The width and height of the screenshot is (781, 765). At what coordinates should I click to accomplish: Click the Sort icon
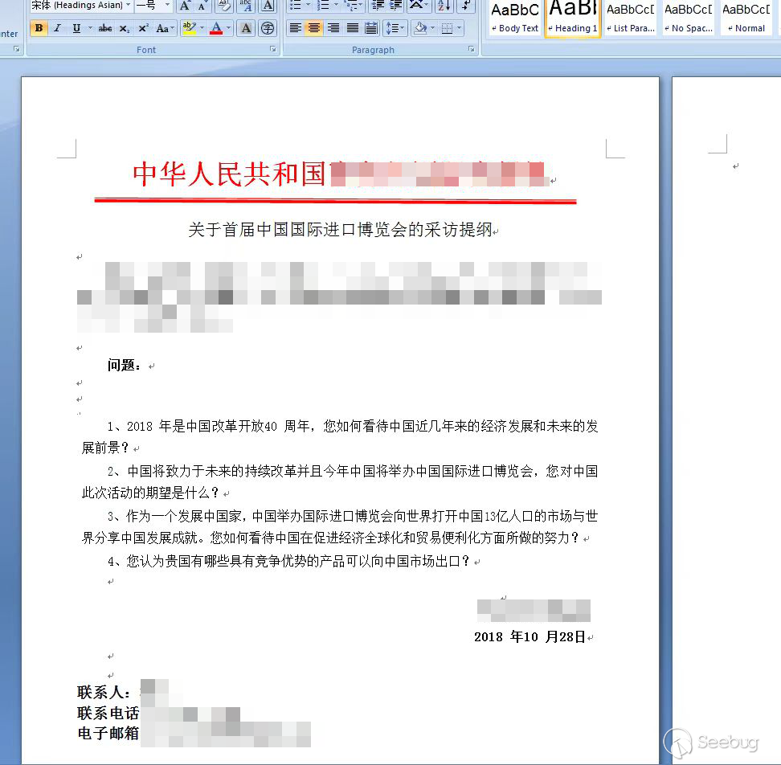pos(444,6)
